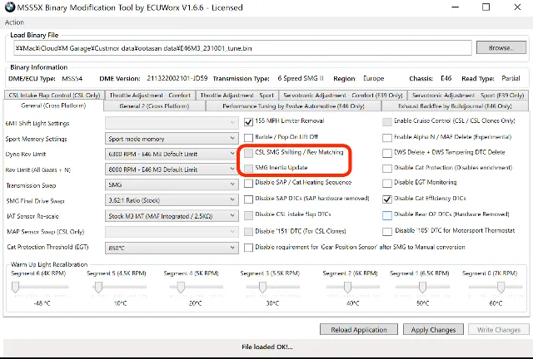The image size is (533, 359).
Task: Toggle Disable '151' DTC checkbox
Action: (x=248, y=231)
